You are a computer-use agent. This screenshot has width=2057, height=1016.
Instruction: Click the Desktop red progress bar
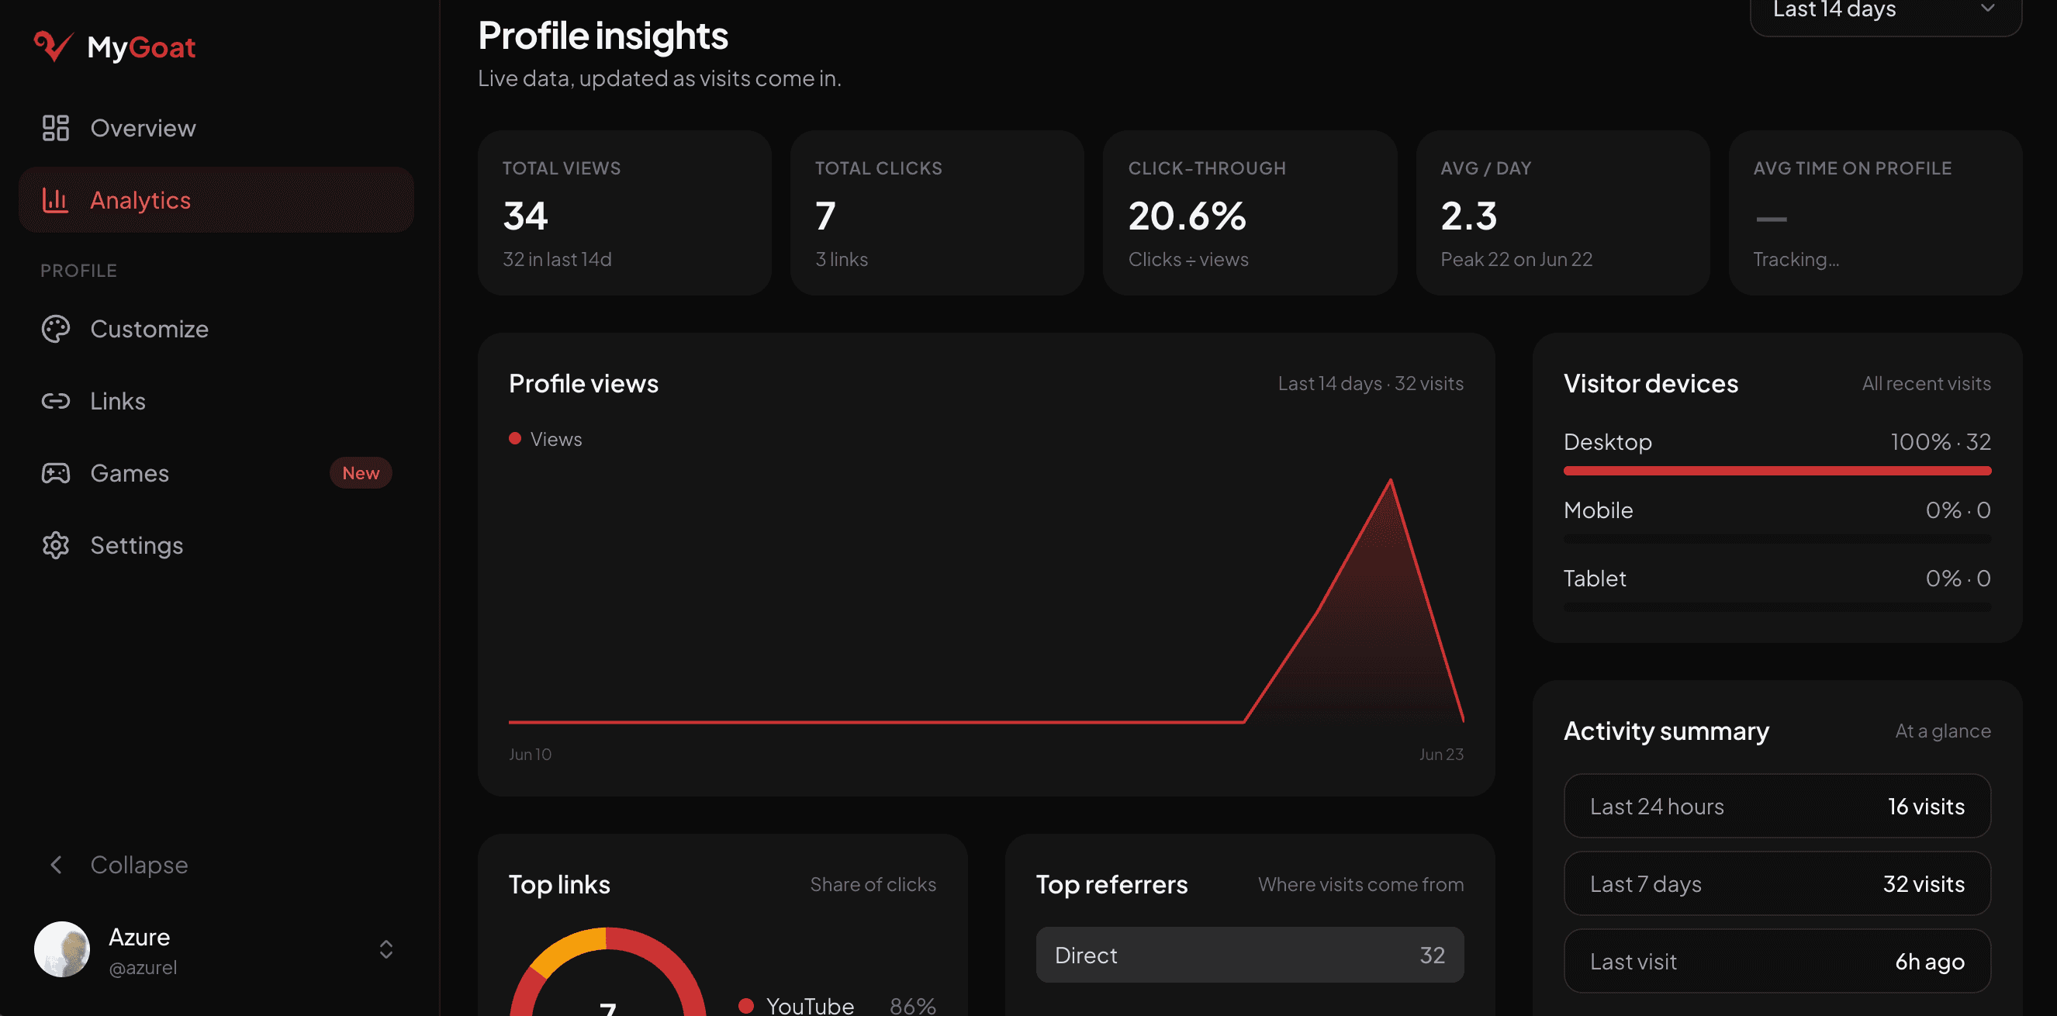point(1777,472)
